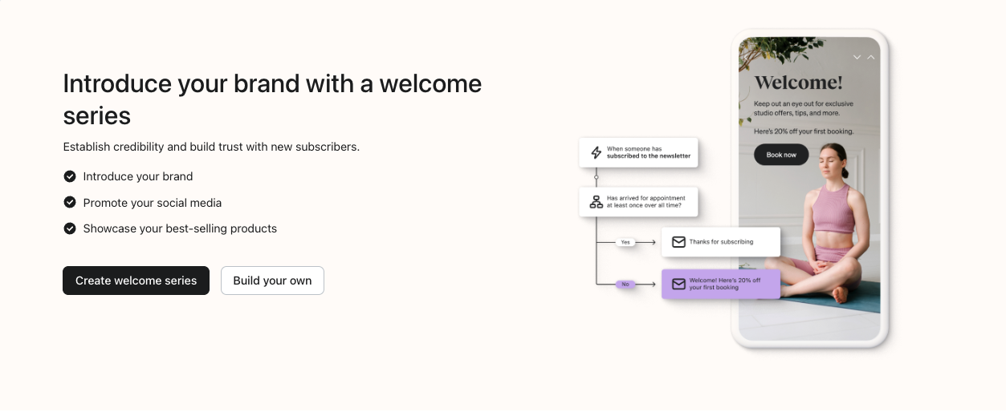Click the down chevron in phone preview
The width and height of the screenshot is (1006, 416).
coord(857,57)
